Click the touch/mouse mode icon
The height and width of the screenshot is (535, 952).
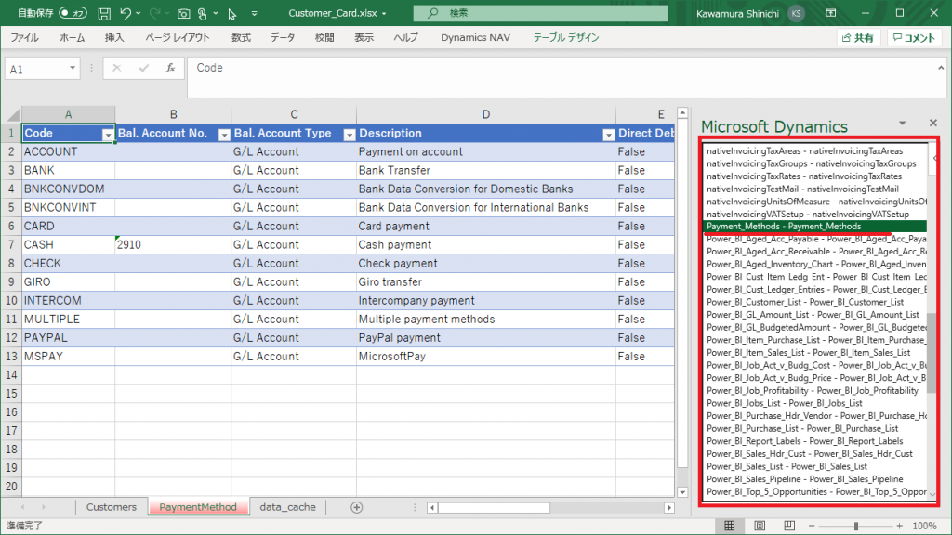pos(202,13)
